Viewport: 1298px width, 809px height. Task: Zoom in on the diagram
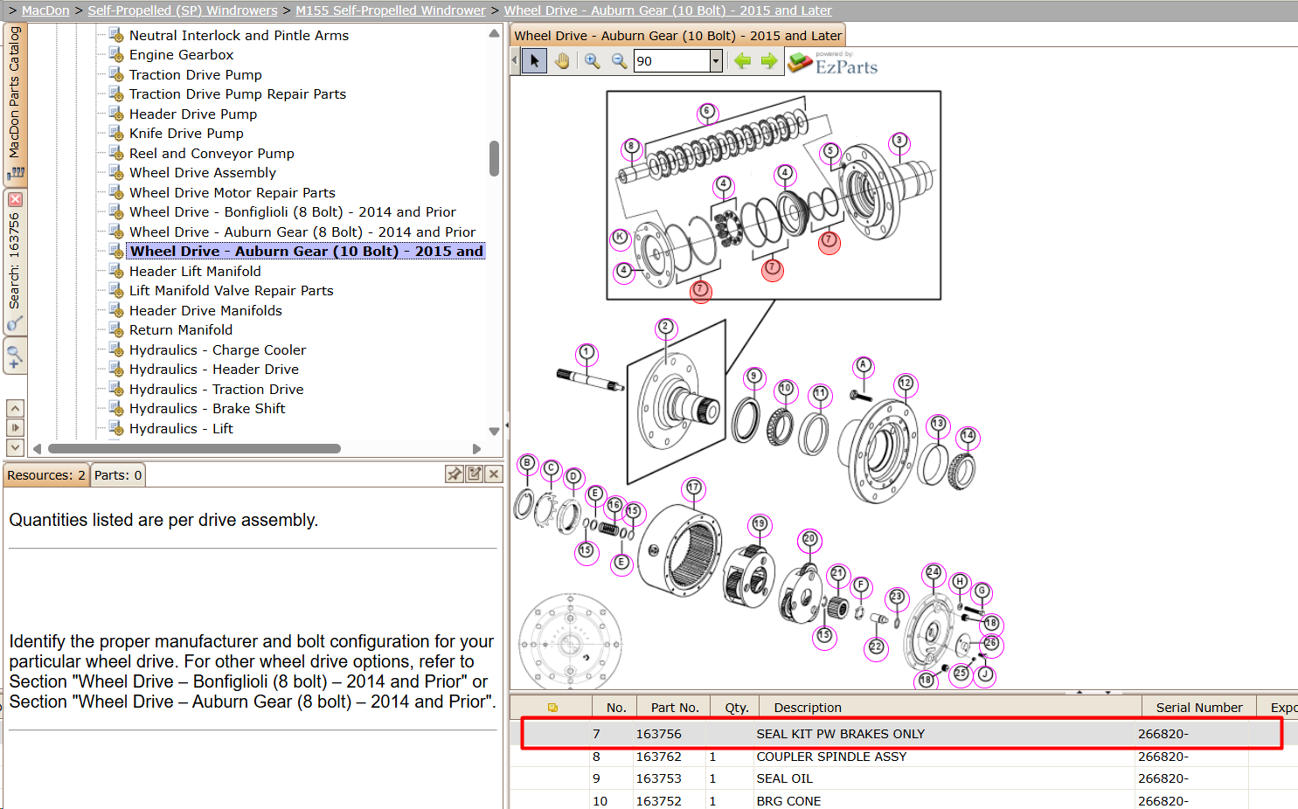coord(593,61)
